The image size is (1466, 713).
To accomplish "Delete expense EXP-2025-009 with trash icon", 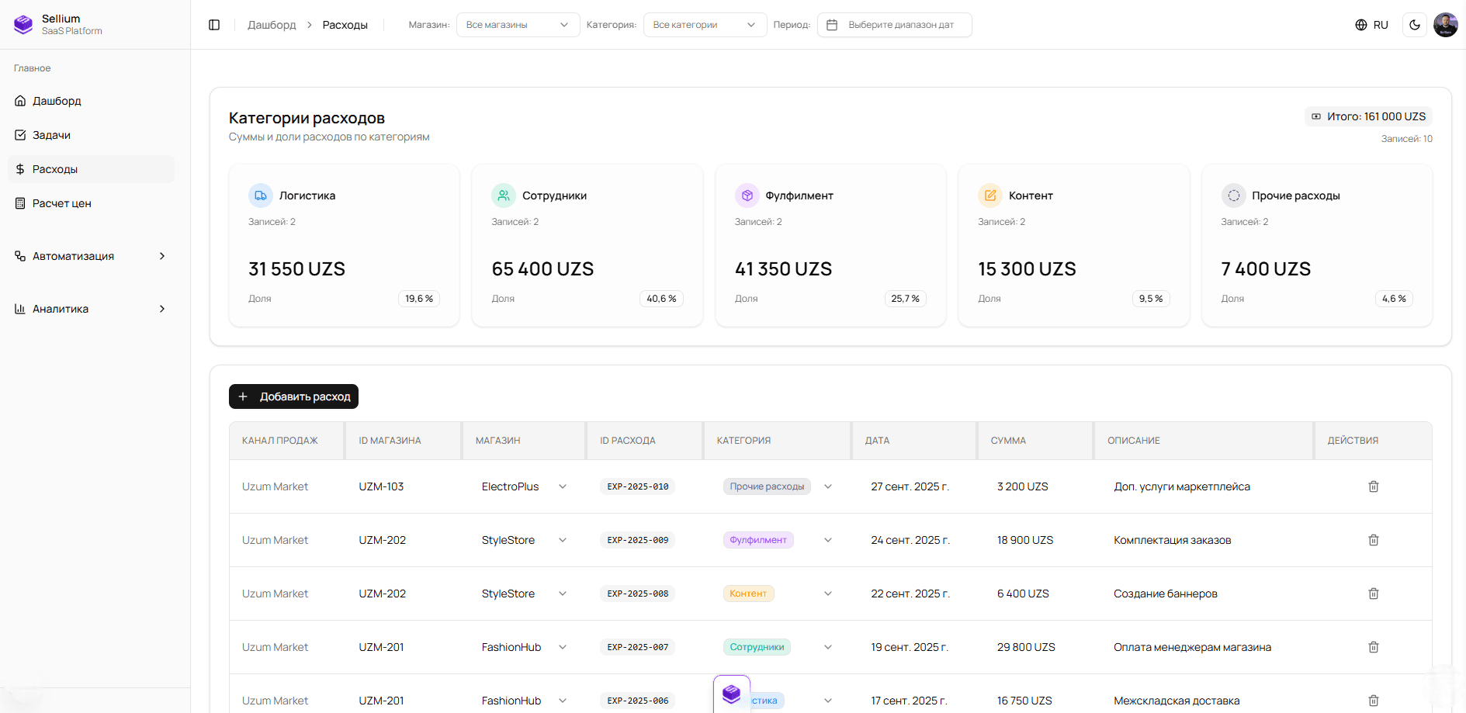I will pos(1373,540).
